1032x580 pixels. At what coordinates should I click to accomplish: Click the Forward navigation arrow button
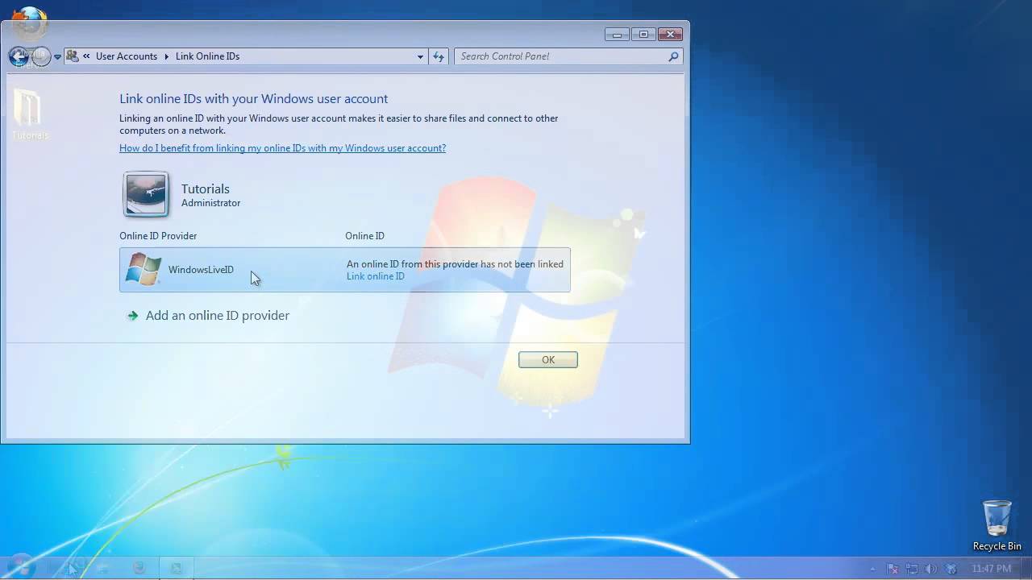(41, 56)
